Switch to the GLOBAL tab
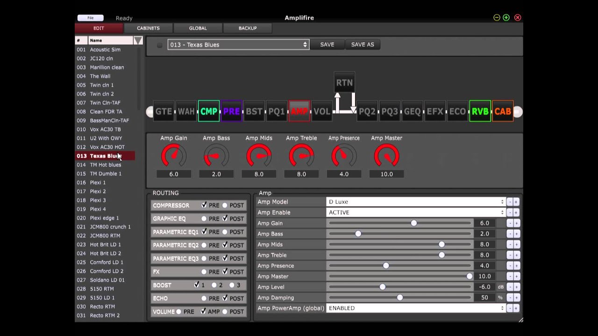The image size is (598, 336). click(198, 28)
